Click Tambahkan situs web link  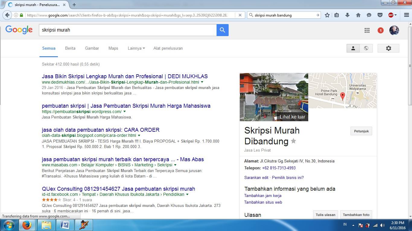263,202
